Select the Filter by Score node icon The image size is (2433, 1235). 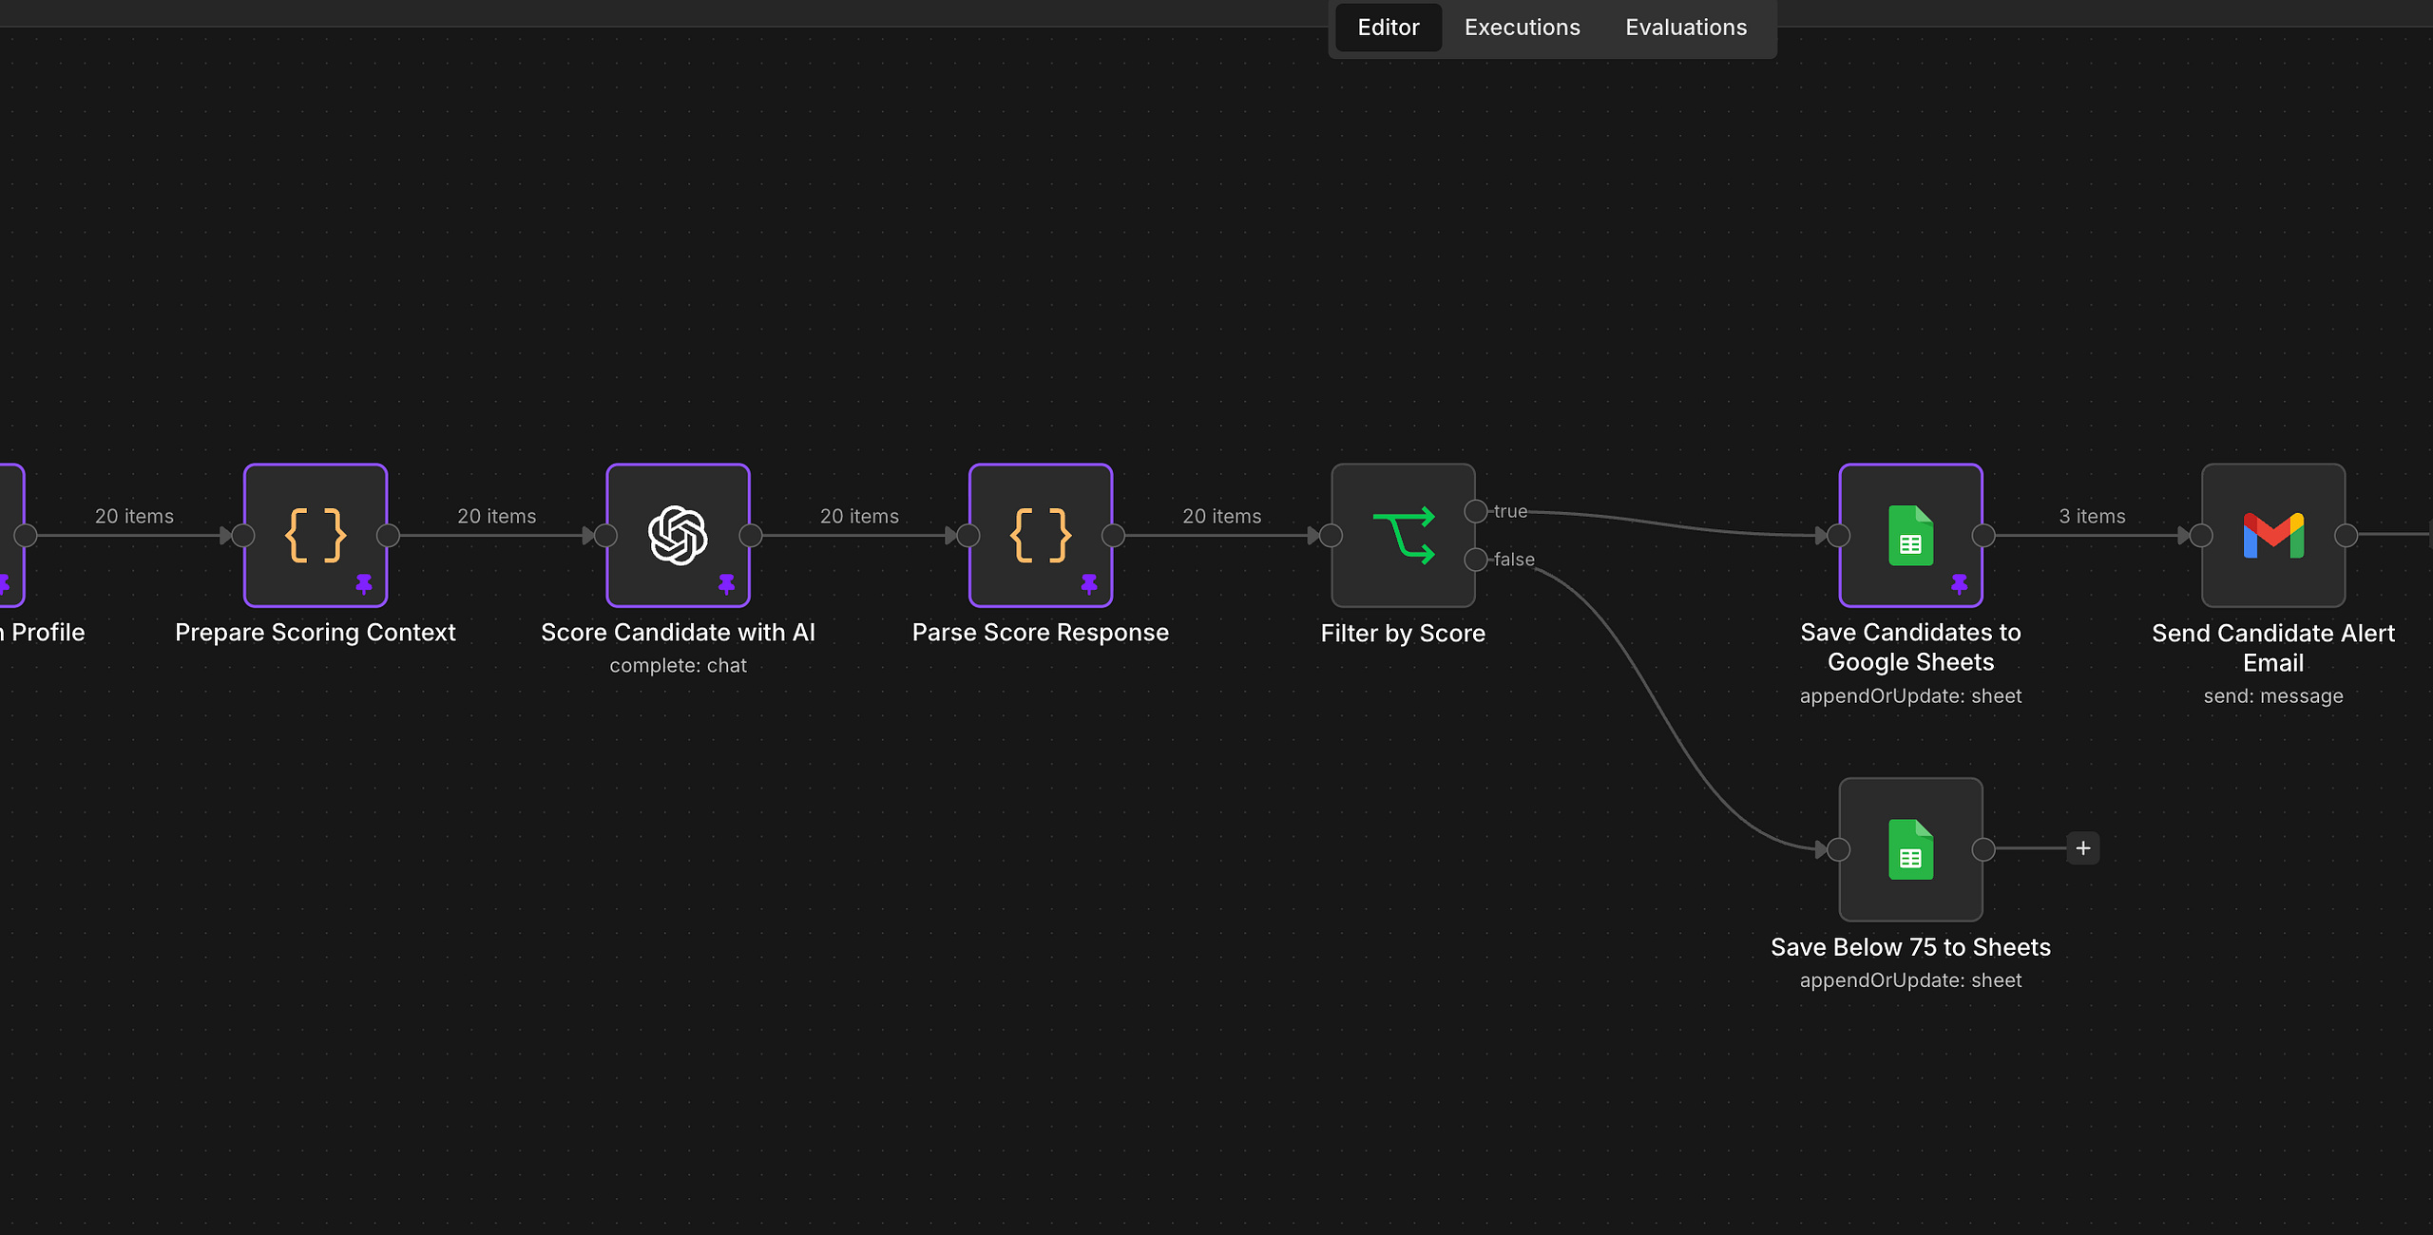tap(1403, 535)
